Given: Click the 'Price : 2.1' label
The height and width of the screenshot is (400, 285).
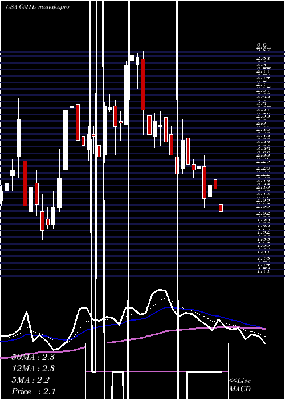Looking at the screenshot, I should coord(33,391).
